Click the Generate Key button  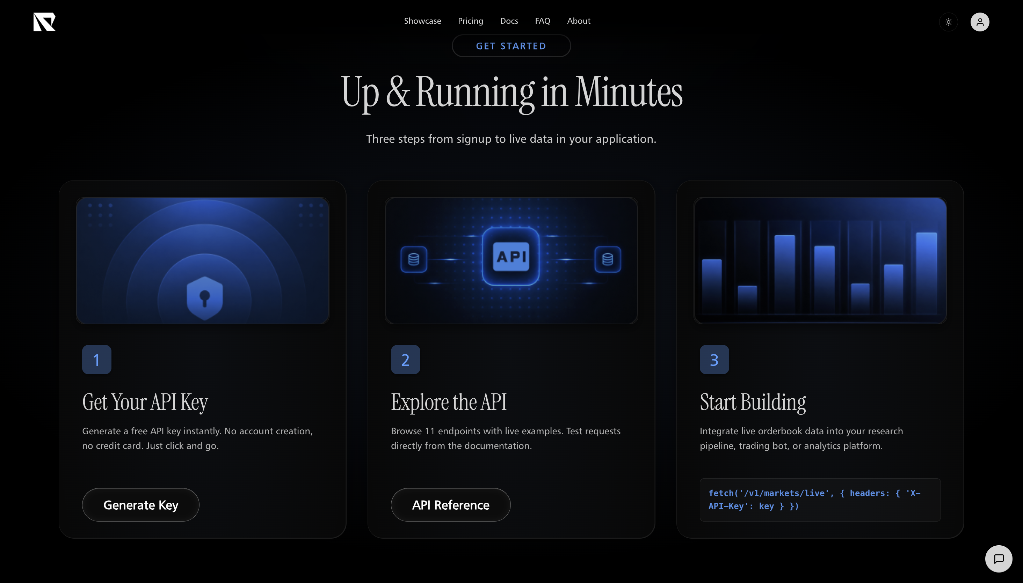pyautogui.click(x=141, y=504)
